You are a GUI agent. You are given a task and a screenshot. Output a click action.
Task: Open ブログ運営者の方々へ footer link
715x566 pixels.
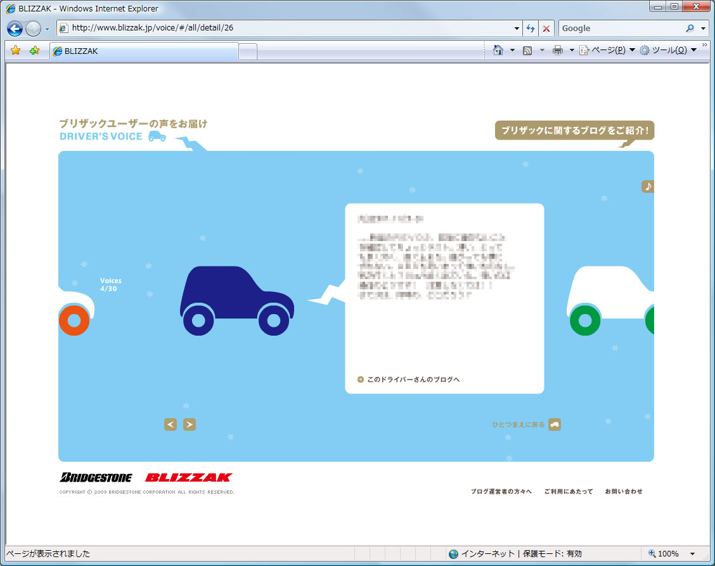(501, 492)
